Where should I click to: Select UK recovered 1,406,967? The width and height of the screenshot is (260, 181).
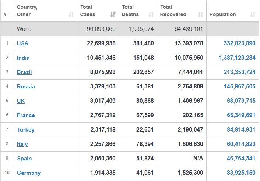[190, 101]
